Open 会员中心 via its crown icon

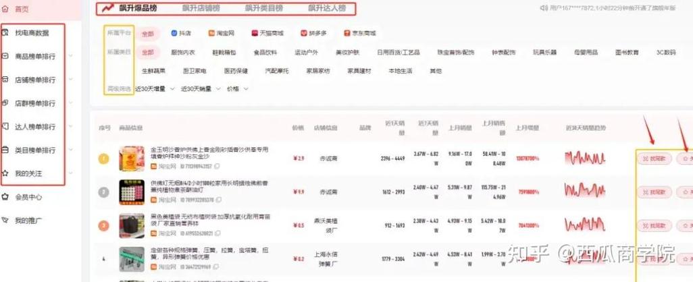[5, 197]
